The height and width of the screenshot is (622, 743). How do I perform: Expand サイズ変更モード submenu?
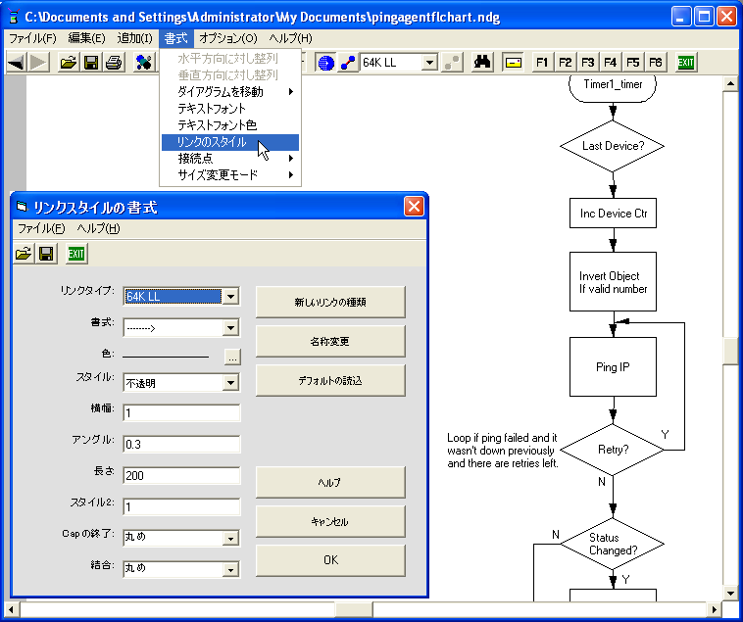pos(230,174)
